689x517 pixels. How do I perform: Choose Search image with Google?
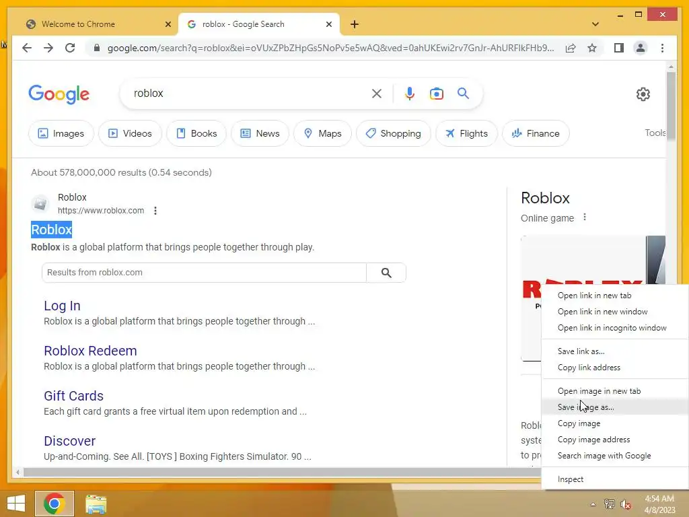(615, 456)
